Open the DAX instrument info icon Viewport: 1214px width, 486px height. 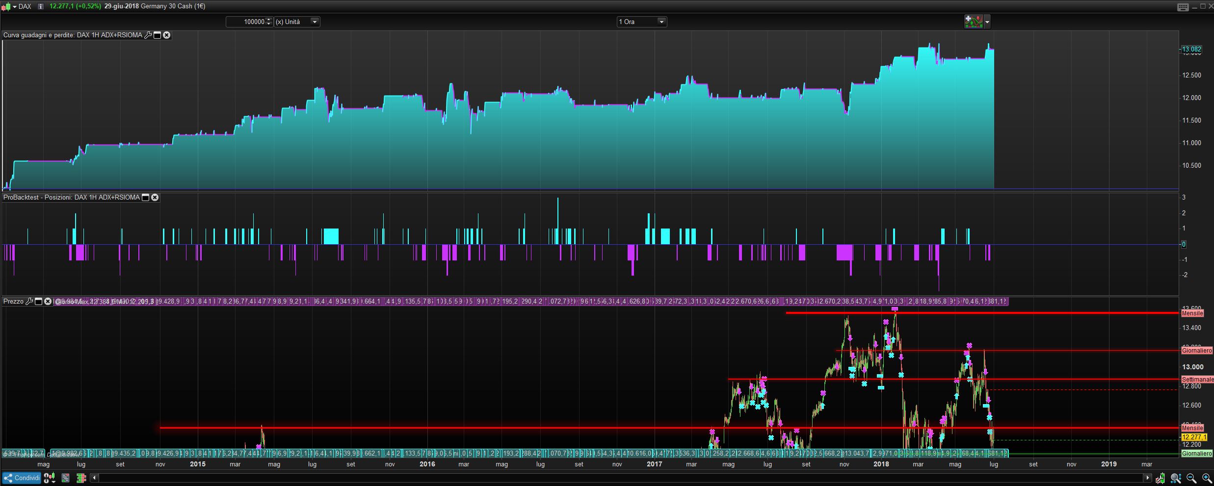click(x=40, y=6)
